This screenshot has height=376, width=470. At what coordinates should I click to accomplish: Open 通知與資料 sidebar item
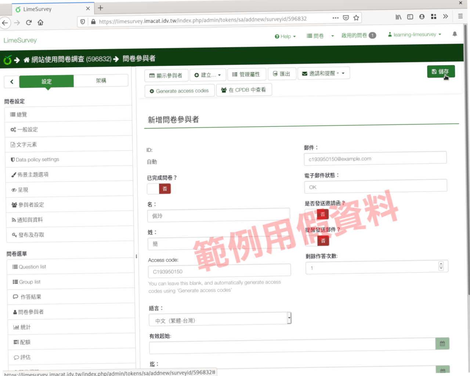(x=70, y=220)
